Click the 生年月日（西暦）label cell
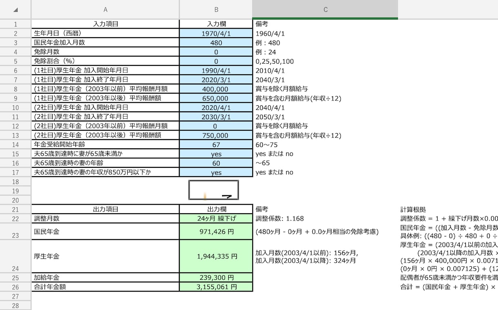Viewport: 498px width, 310px height. [105, 33]
